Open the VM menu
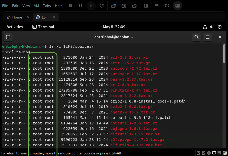The height and width of the screenshot is (156, 228). (x=36, y=6)
